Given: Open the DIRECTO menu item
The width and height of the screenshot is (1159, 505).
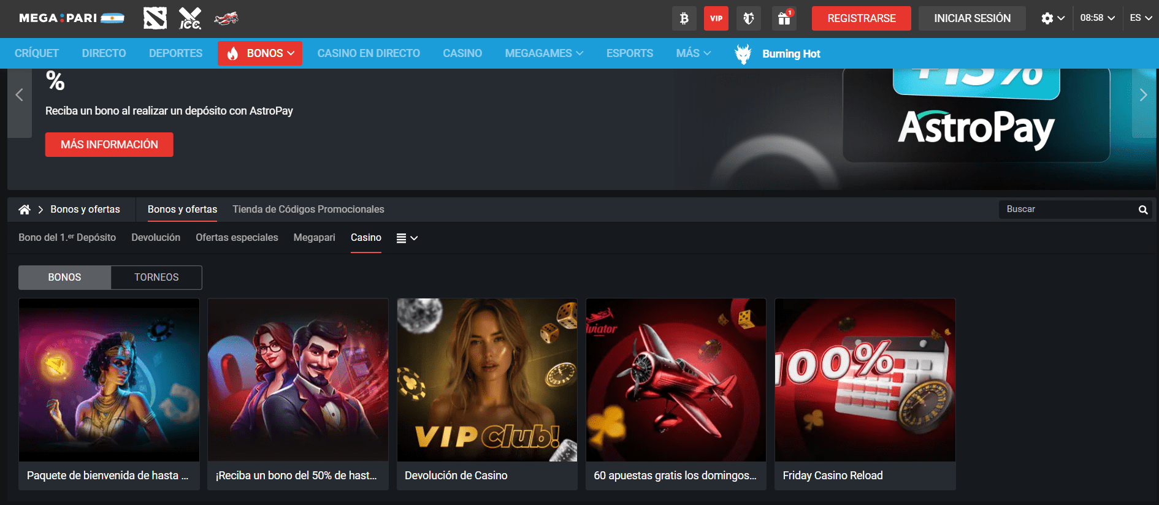Looking at the screenshot, I should tap(104, 53).
